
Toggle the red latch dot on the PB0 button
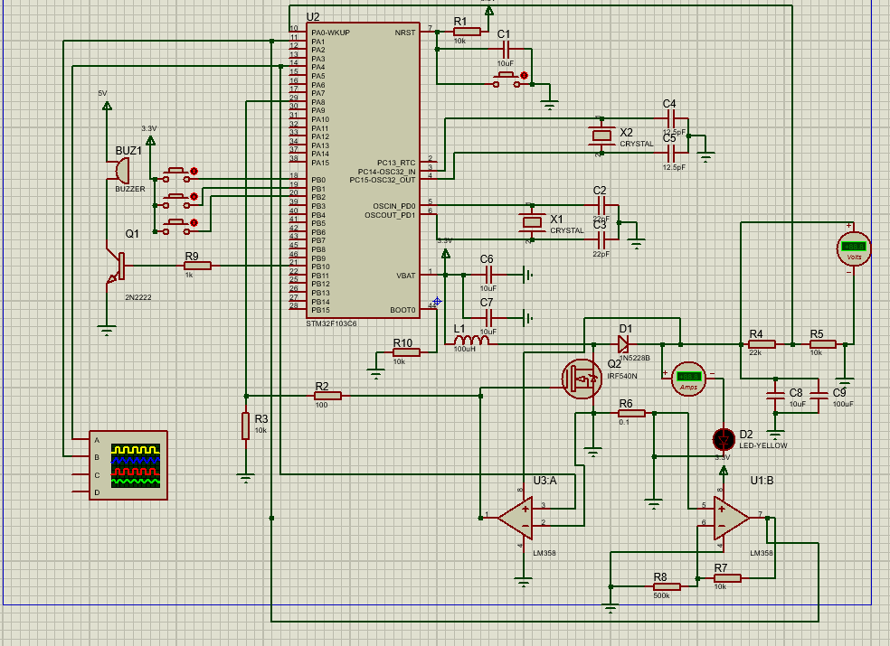tap(194, 171)
